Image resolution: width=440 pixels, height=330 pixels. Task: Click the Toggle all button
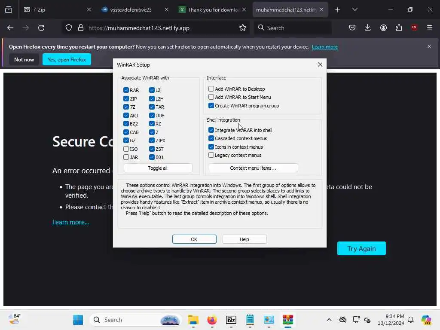tap(158, 168)
